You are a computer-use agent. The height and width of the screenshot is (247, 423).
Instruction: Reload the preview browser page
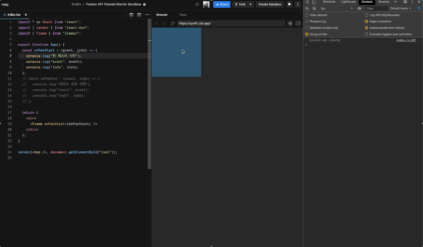coord(173,23)
